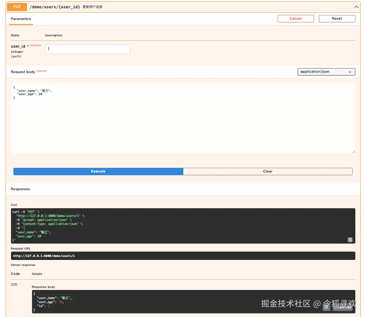Click the /demo/users/{user_id} endpoint path
365x317 pixels.
pyautogui.click(x=55, y=7)
